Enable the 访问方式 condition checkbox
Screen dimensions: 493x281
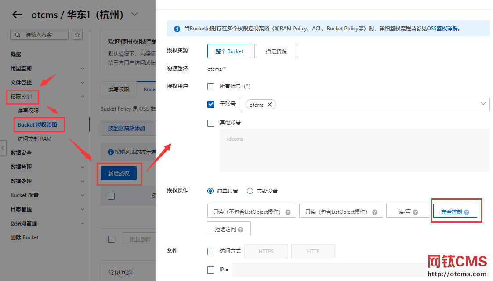coord(210,251)
